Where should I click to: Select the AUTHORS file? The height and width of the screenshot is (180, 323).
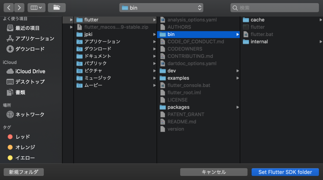click(x=199, y=27)
